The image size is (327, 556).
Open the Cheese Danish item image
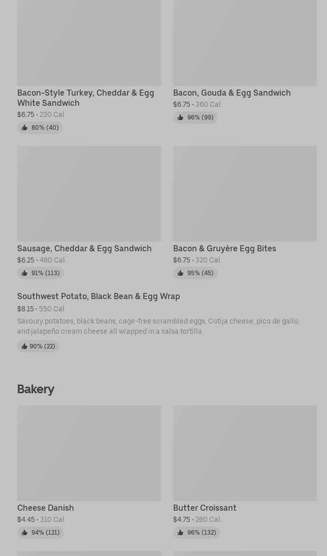[x=89, y=453]
